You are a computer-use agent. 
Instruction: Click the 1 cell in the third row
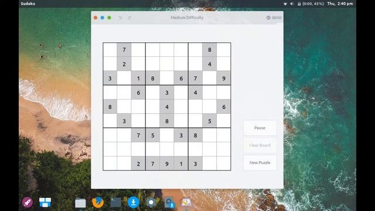tap(138, 78)
